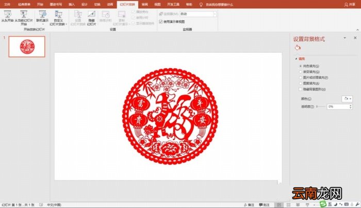This screenshot has height=208, width=361.
Task: Click the spell check status bar icon
Action: (x=41, y=205)
